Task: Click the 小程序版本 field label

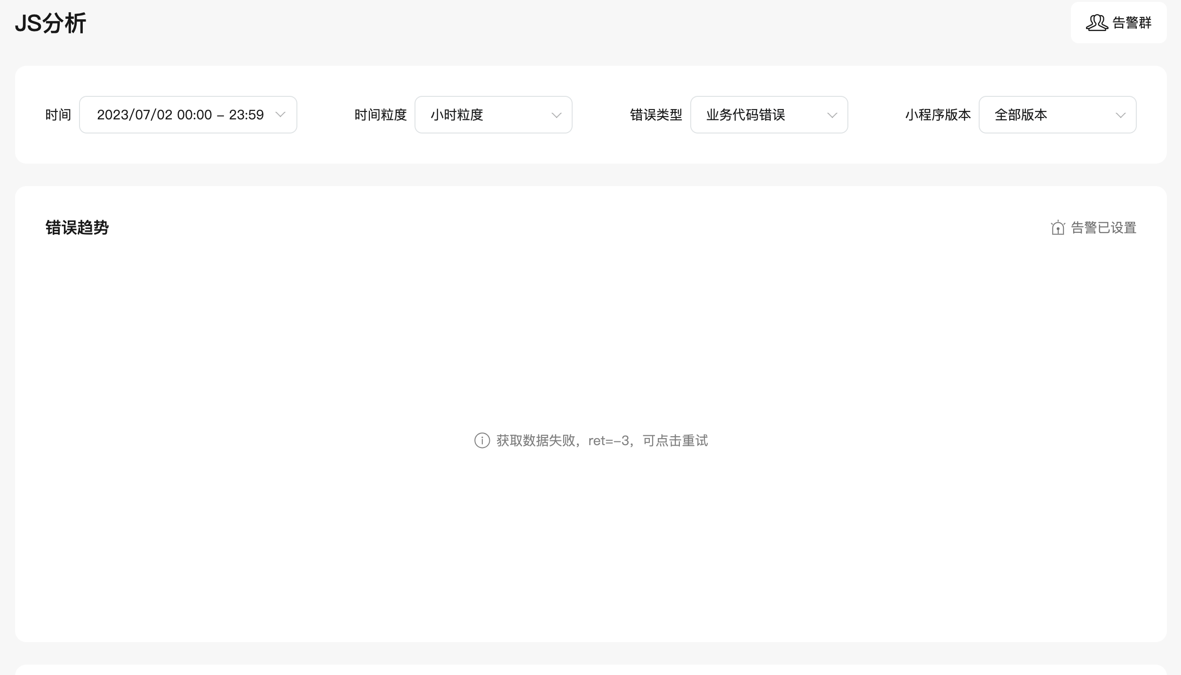Action: pyautogui.click(x=938, y=115)
